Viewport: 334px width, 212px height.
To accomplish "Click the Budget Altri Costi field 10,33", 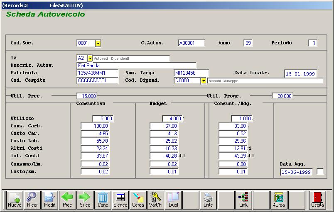I will [164, 148].
